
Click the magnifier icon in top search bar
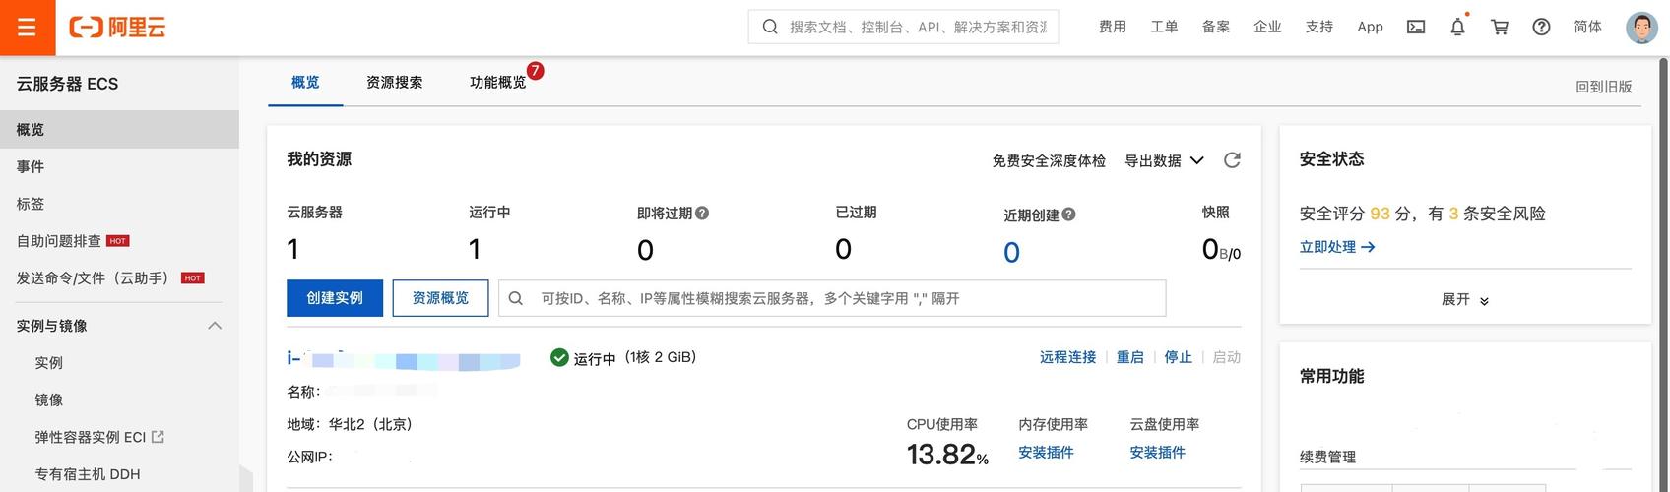[770, 27]
